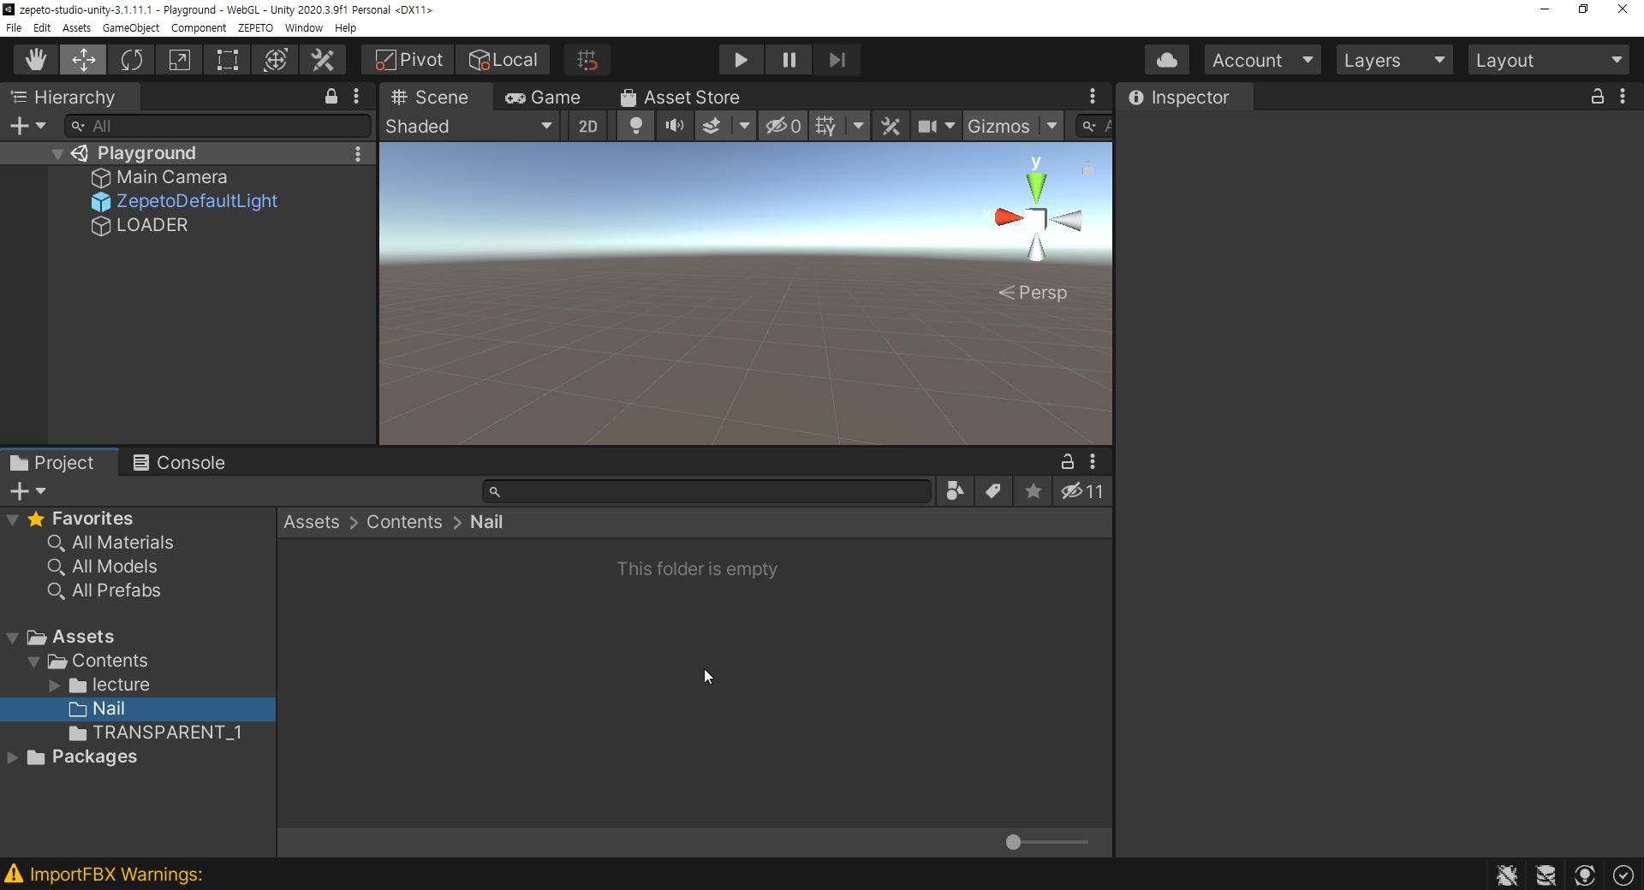
Task: Start Play mode
Action: [741, 60]
